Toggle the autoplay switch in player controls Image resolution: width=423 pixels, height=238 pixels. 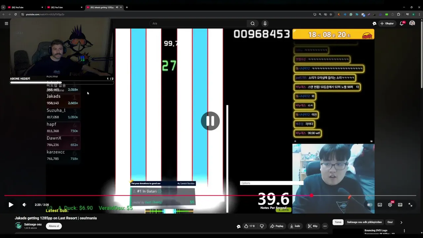369,205
